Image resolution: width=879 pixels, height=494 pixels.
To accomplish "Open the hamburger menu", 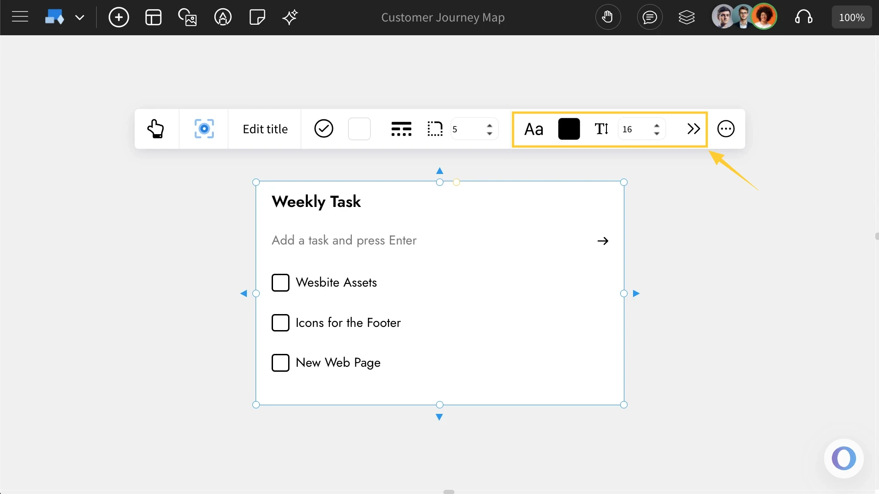I will (x=20, y=16).
